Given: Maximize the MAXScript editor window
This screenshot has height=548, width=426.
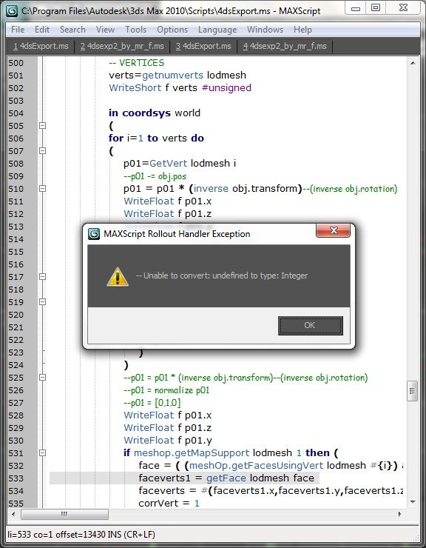Looking at the screenshot, I should click(376, 8).
